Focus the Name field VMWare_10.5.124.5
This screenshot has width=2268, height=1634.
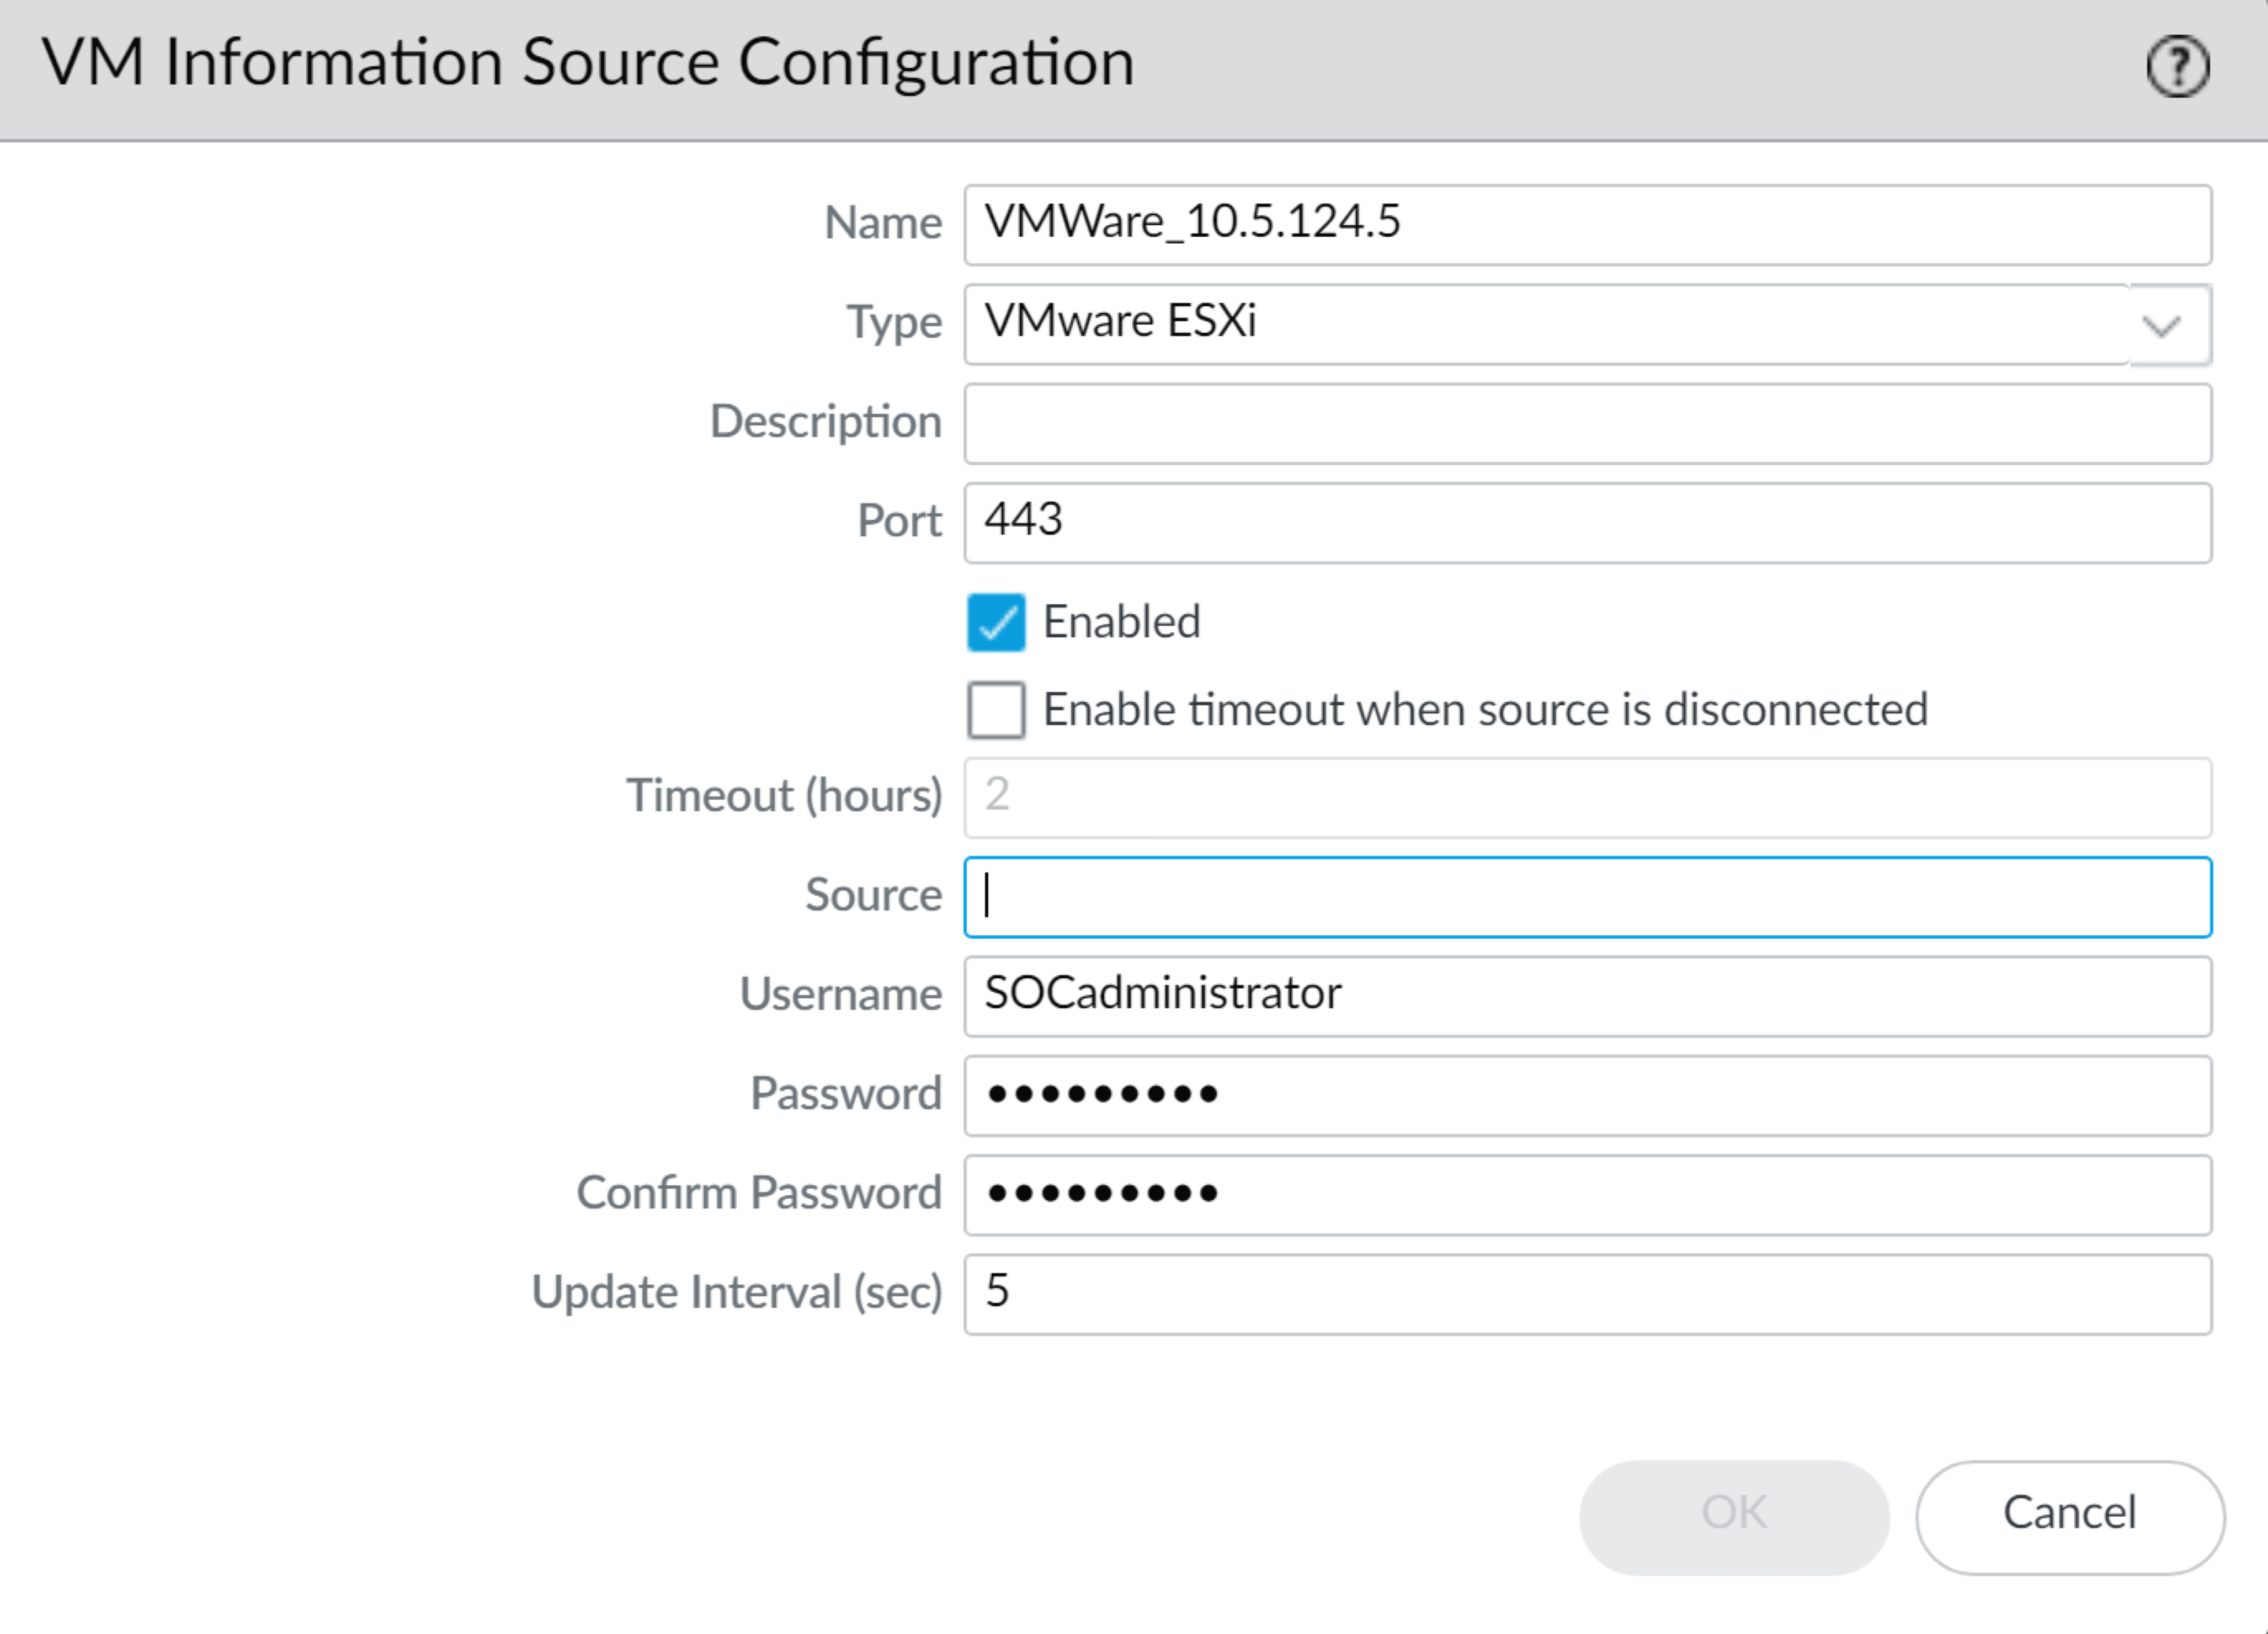tap(1586, 224)
